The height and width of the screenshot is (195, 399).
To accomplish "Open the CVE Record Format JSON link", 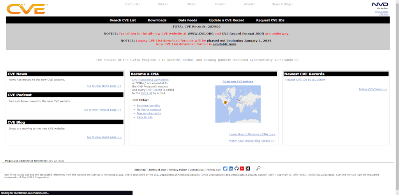I will pos(243,33).
